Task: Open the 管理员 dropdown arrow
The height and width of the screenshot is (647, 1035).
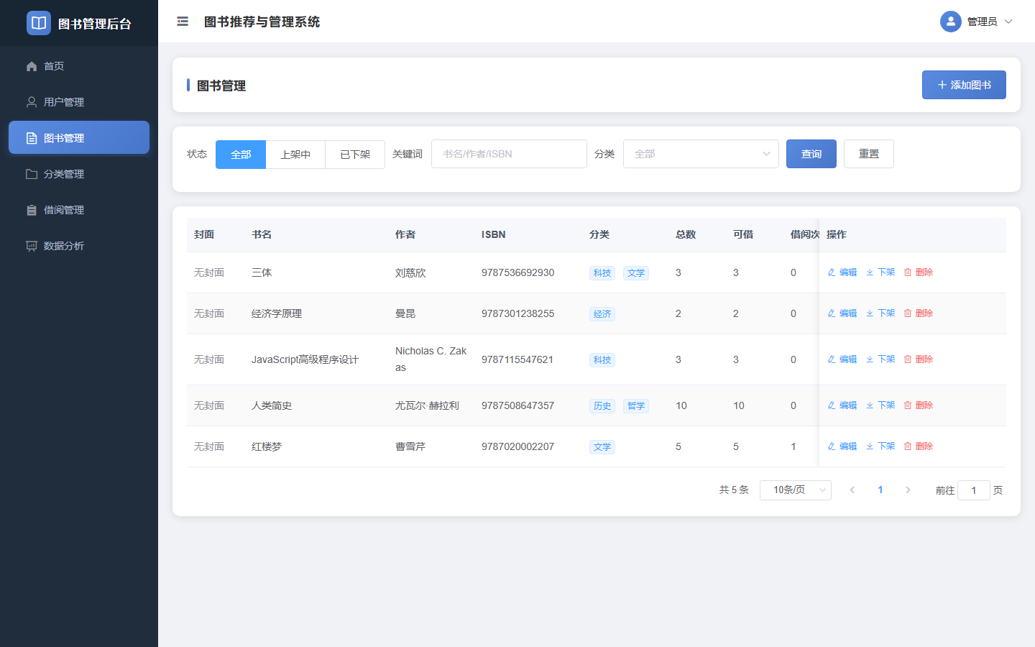Action: [1008, 22]
